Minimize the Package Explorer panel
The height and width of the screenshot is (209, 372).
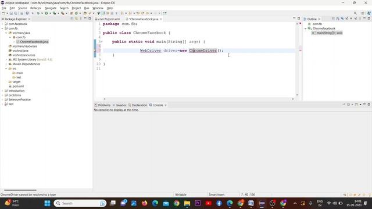(x=85, y=19)
